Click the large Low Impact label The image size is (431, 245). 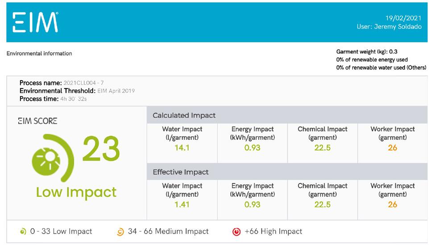[x=76, y=192]
